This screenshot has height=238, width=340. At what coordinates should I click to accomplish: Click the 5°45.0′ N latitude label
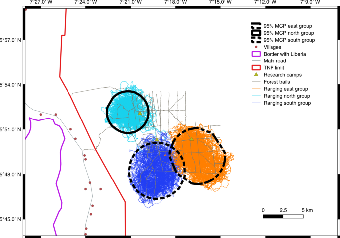click(10, 219)
